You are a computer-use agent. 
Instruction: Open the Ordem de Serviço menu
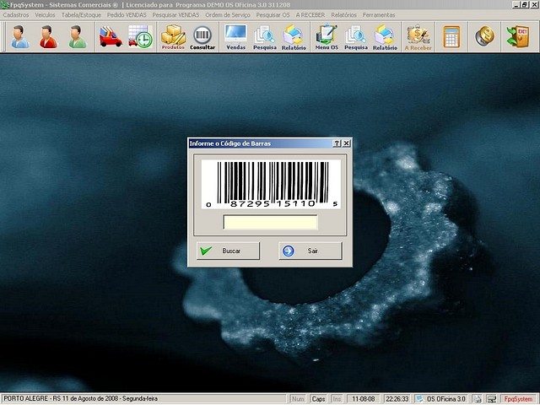point(228,15)
